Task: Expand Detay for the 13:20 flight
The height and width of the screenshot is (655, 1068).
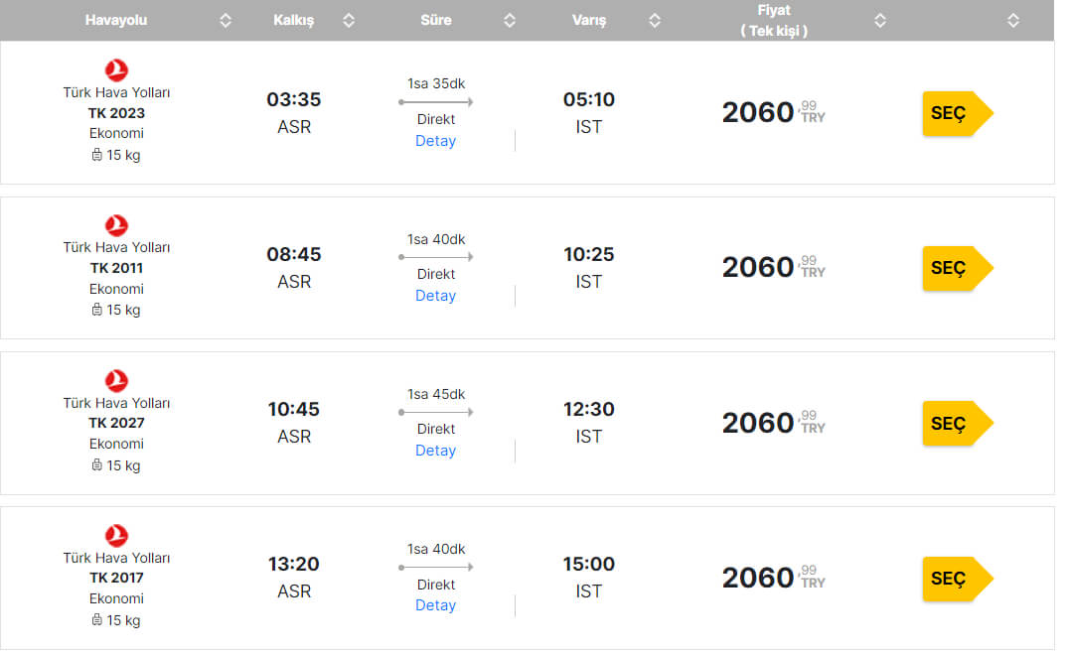Action: (x=435, y=605)
